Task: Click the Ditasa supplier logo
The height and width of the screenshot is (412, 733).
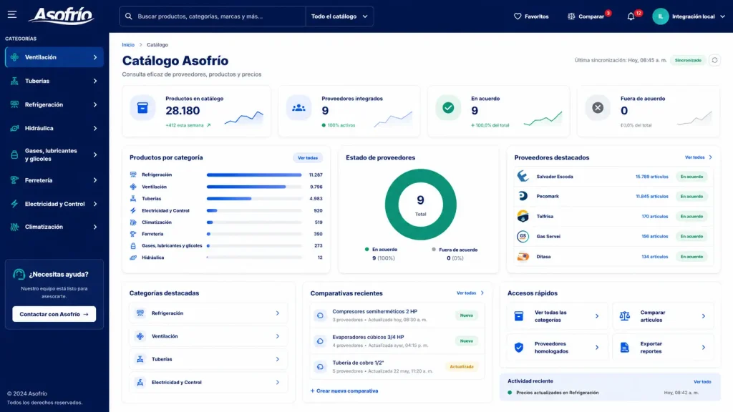Action: coord(523,257)
